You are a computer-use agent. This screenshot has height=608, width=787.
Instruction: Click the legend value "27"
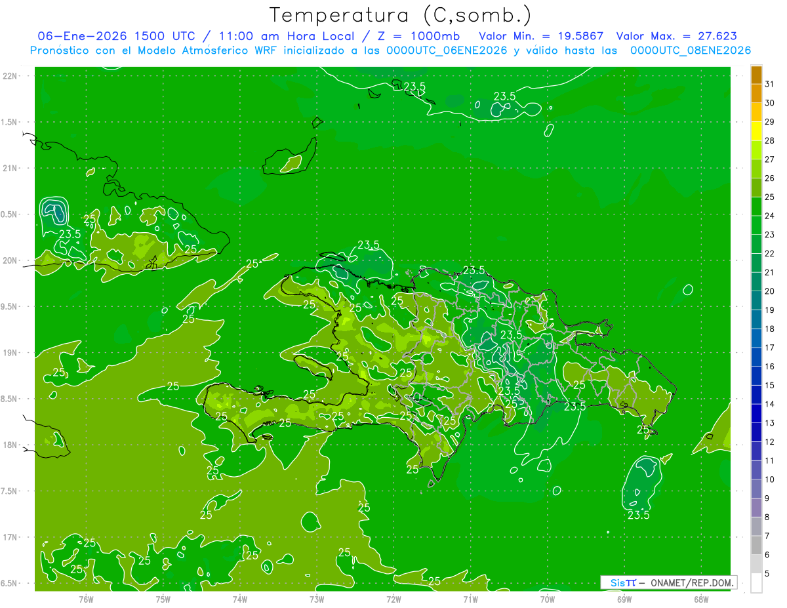(x=770, y=159)
